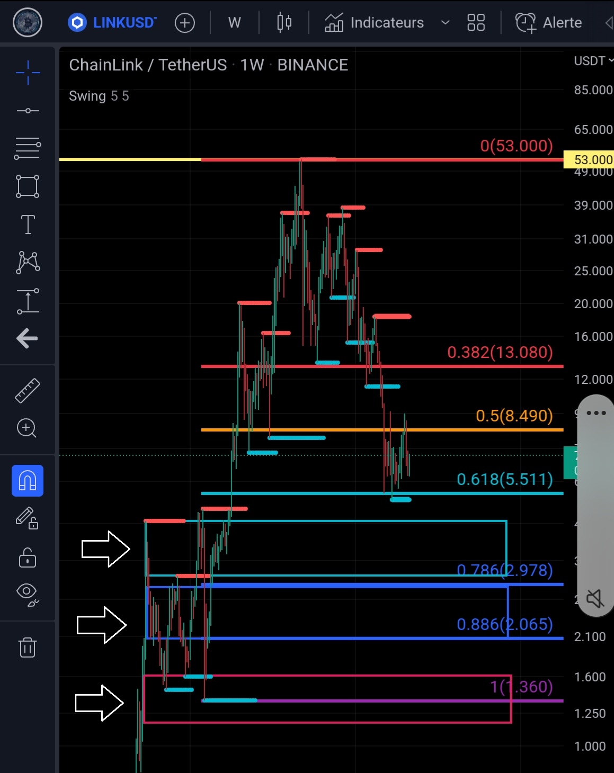Toggle stay-in-drawing-mode pencil lock
The image size is (614, 773).
(27, 518)
